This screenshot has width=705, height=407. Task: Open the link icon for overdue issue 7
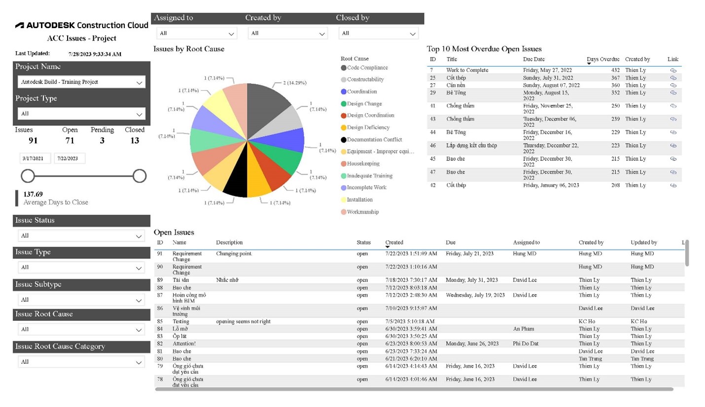673,70
